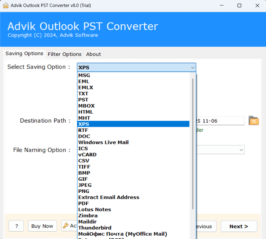Viewport: 266px width, 239px height.
Task: Choose MSG from the saving list
Action: [x=133, y=75]
